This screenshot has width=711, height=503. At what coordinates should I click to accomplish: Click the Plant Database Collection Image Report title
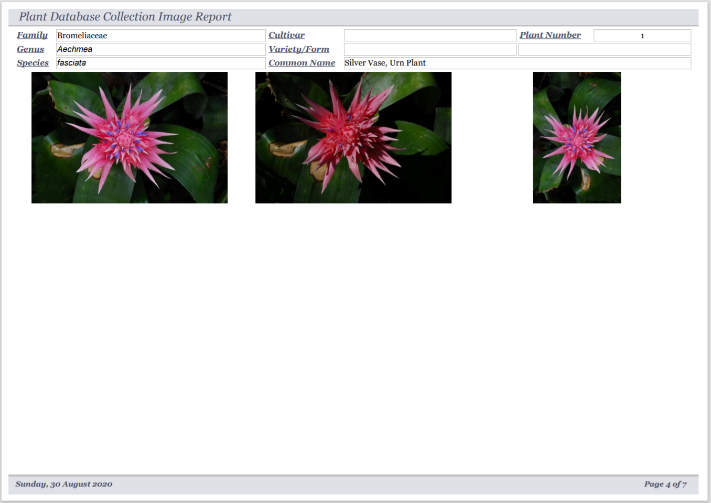[x=125, y=17]
